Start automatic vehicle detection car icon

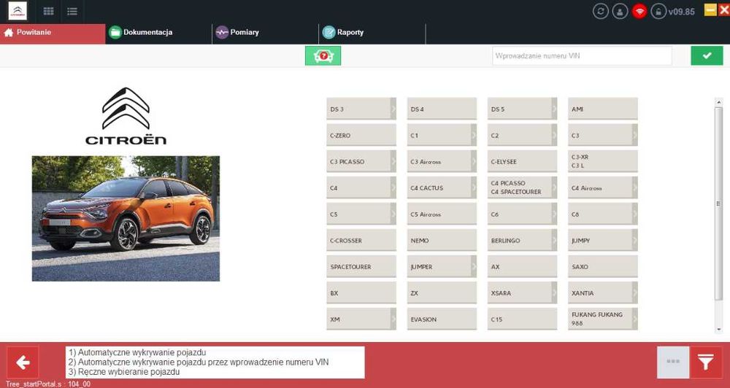click(x=323, y=56)
